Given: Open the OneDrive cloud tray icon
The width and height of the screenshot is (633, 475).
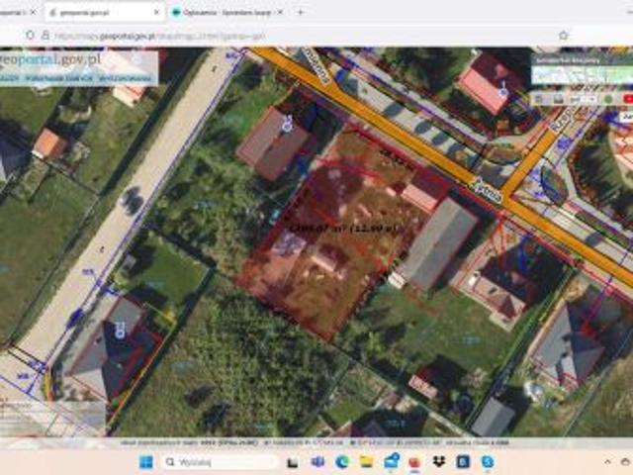Looking at the screenshot, I should (626, 462).
